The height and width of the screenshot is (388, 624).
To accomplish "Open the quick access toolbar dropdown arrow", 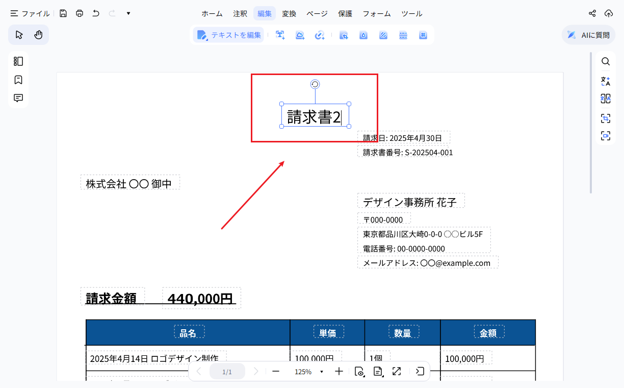I will pos(128,14).
